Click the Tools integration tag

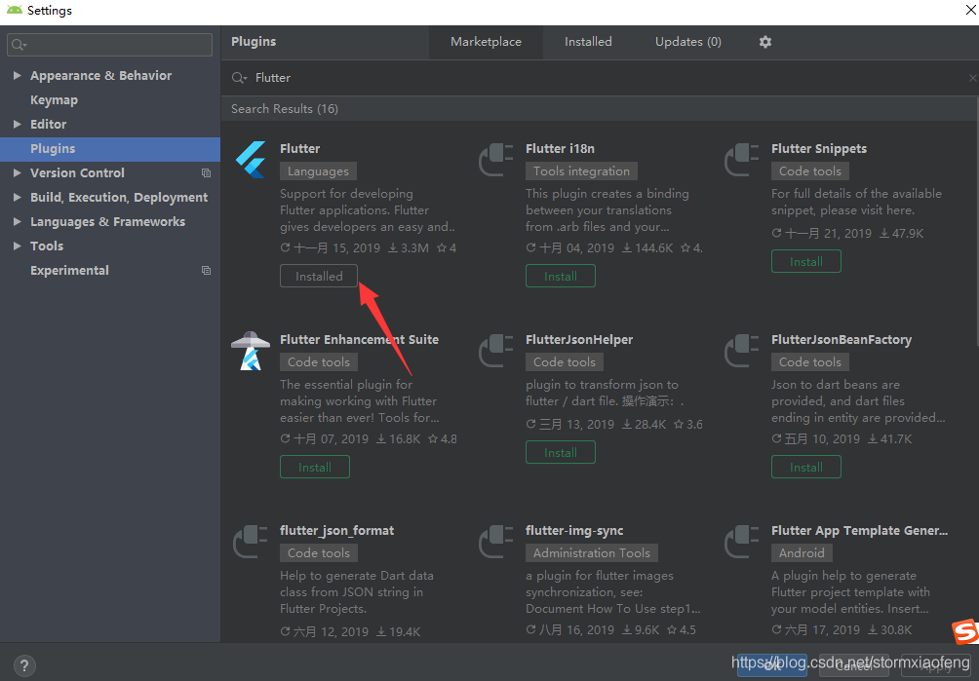point(582,171)
